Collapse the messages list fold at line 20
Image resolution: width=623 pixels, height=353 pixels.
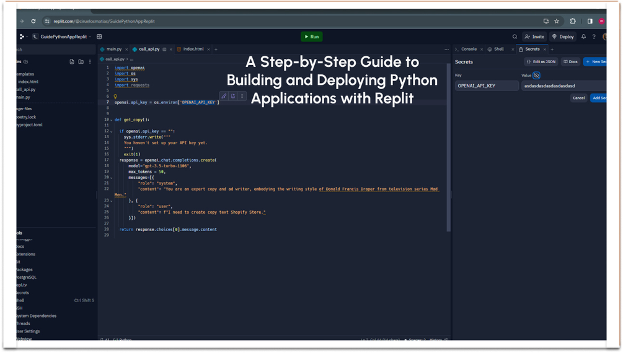(x=111, y=178)
